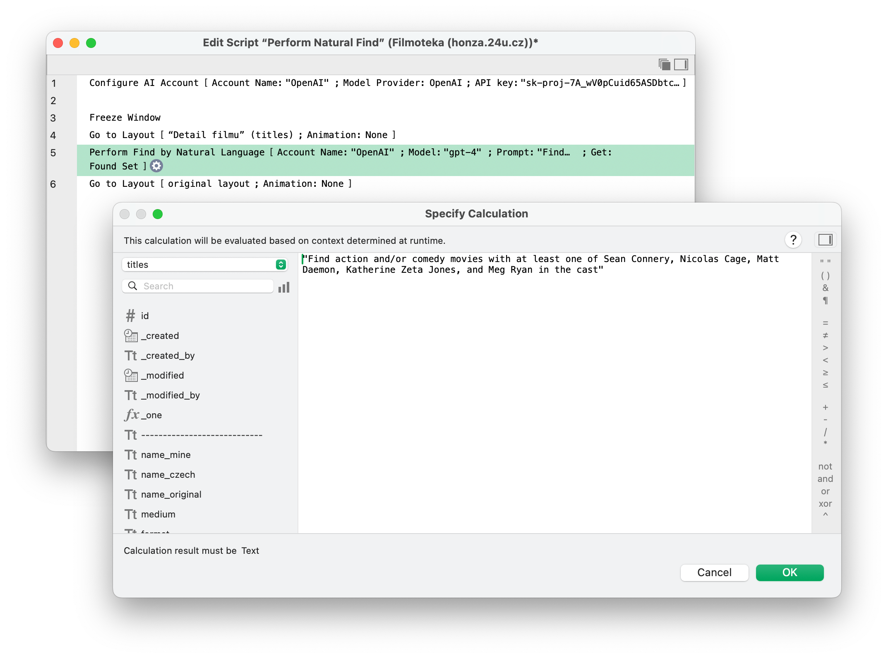Click the field sort bar-chart icon
Viewport: 881px width, 653px height.
coord(284,287)
